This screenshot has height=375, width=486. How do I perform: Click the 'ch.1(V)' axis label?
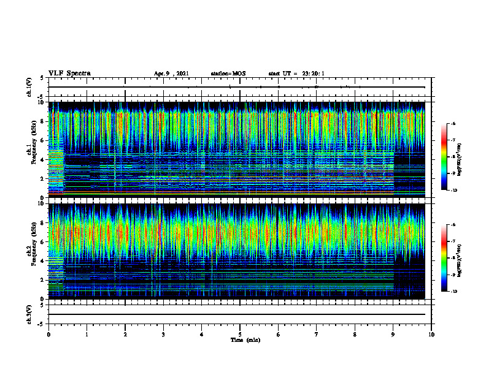pos(29,87)
